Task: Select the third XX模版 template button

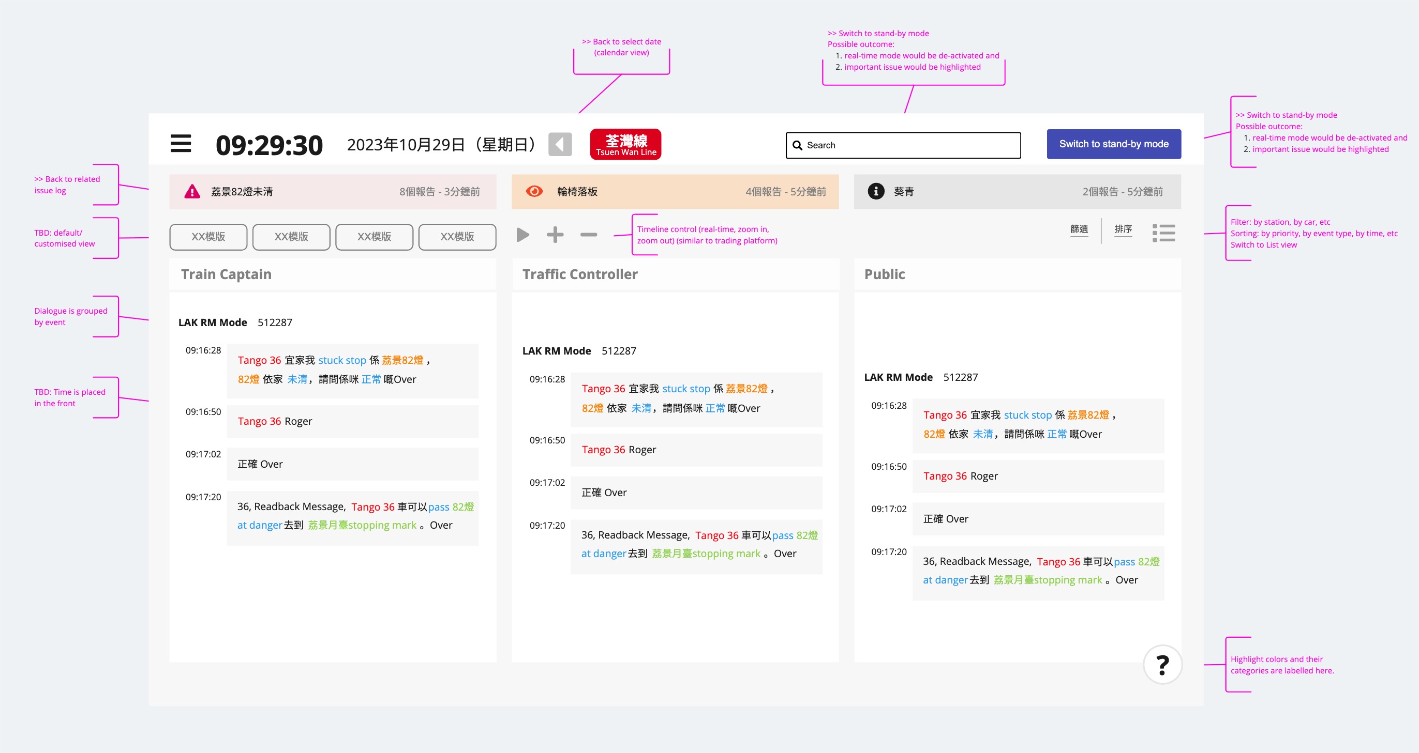Action: click(x=374, y=237)
